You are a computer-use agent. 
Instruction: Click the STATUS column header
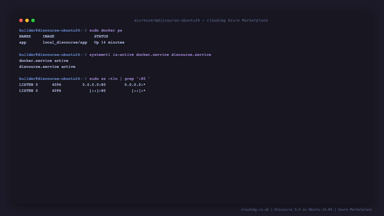click(101, 37)
